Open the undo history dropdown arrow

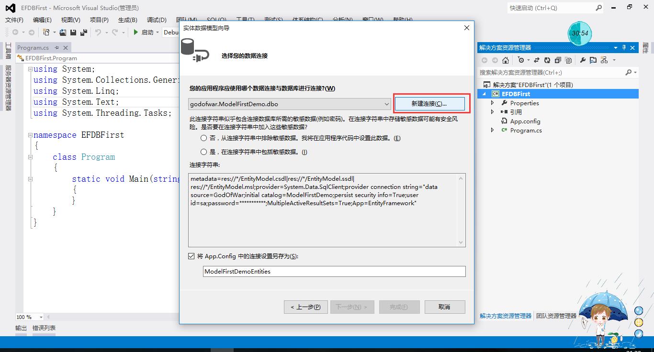tap(106, 33)
